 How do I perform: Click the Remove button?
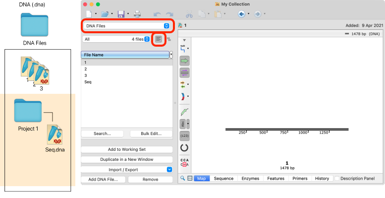click(150, 180)
